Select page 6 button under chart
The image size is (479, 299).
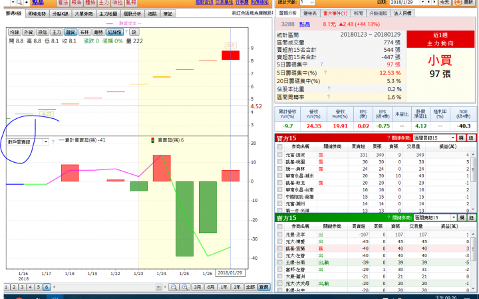coord(47,287)
